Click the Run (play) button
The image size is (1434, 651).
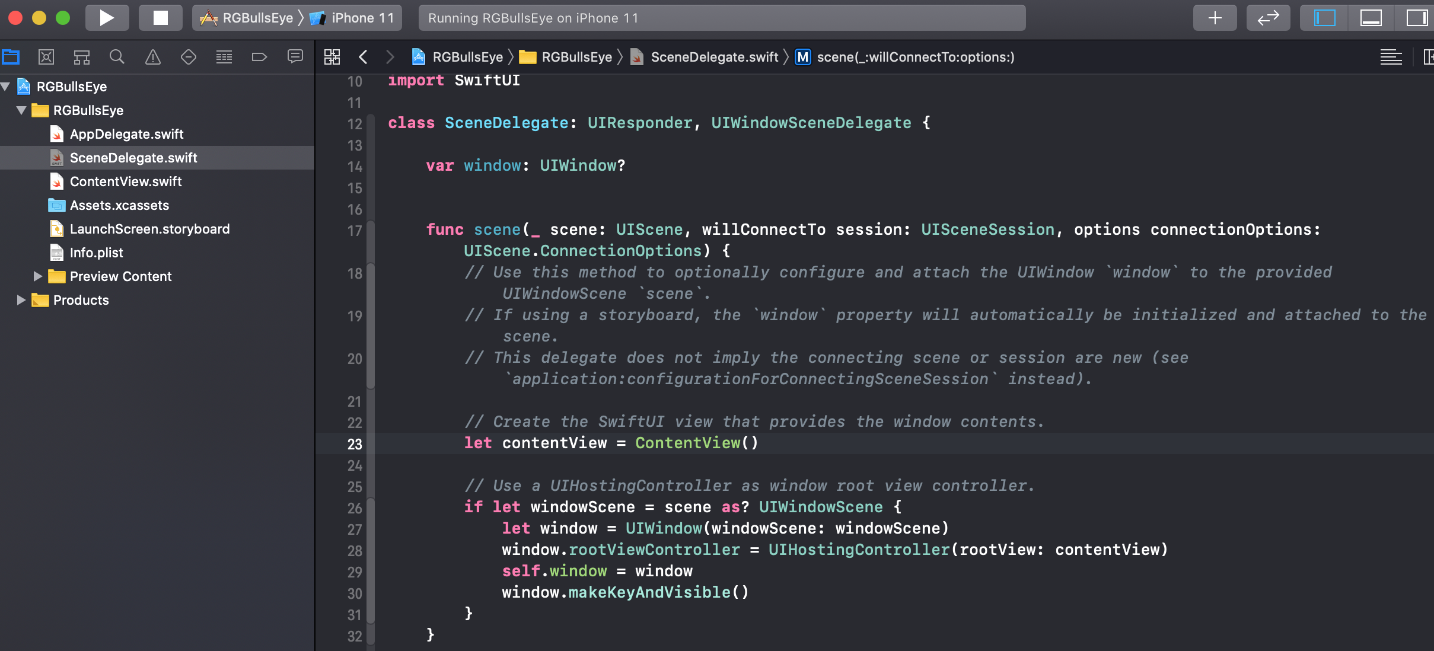click(107, 18)
